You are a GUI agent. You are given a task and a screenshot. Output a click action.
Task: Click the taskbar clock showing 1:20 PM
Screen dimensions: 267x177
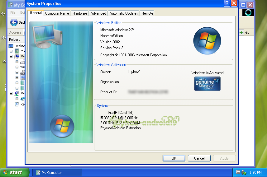(x=255, y=172)
